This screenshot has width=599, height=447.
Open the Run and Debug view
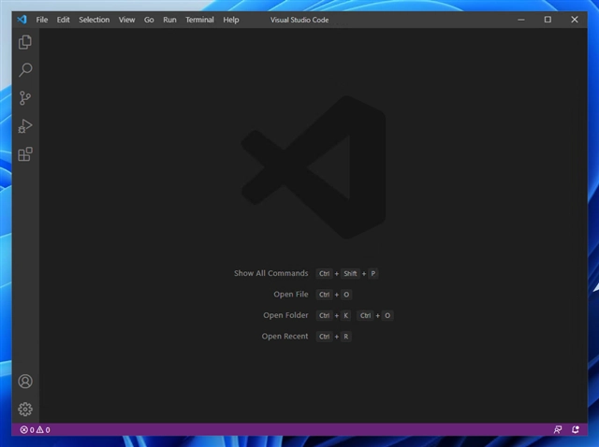pyautogui.click(x=25, y=126)
